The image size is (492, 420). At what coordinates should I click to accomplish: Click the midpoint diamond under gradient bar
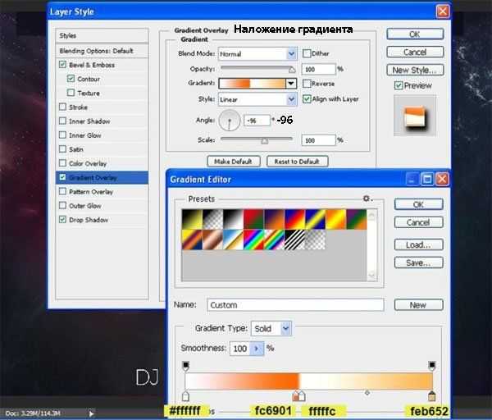[367, 392]
